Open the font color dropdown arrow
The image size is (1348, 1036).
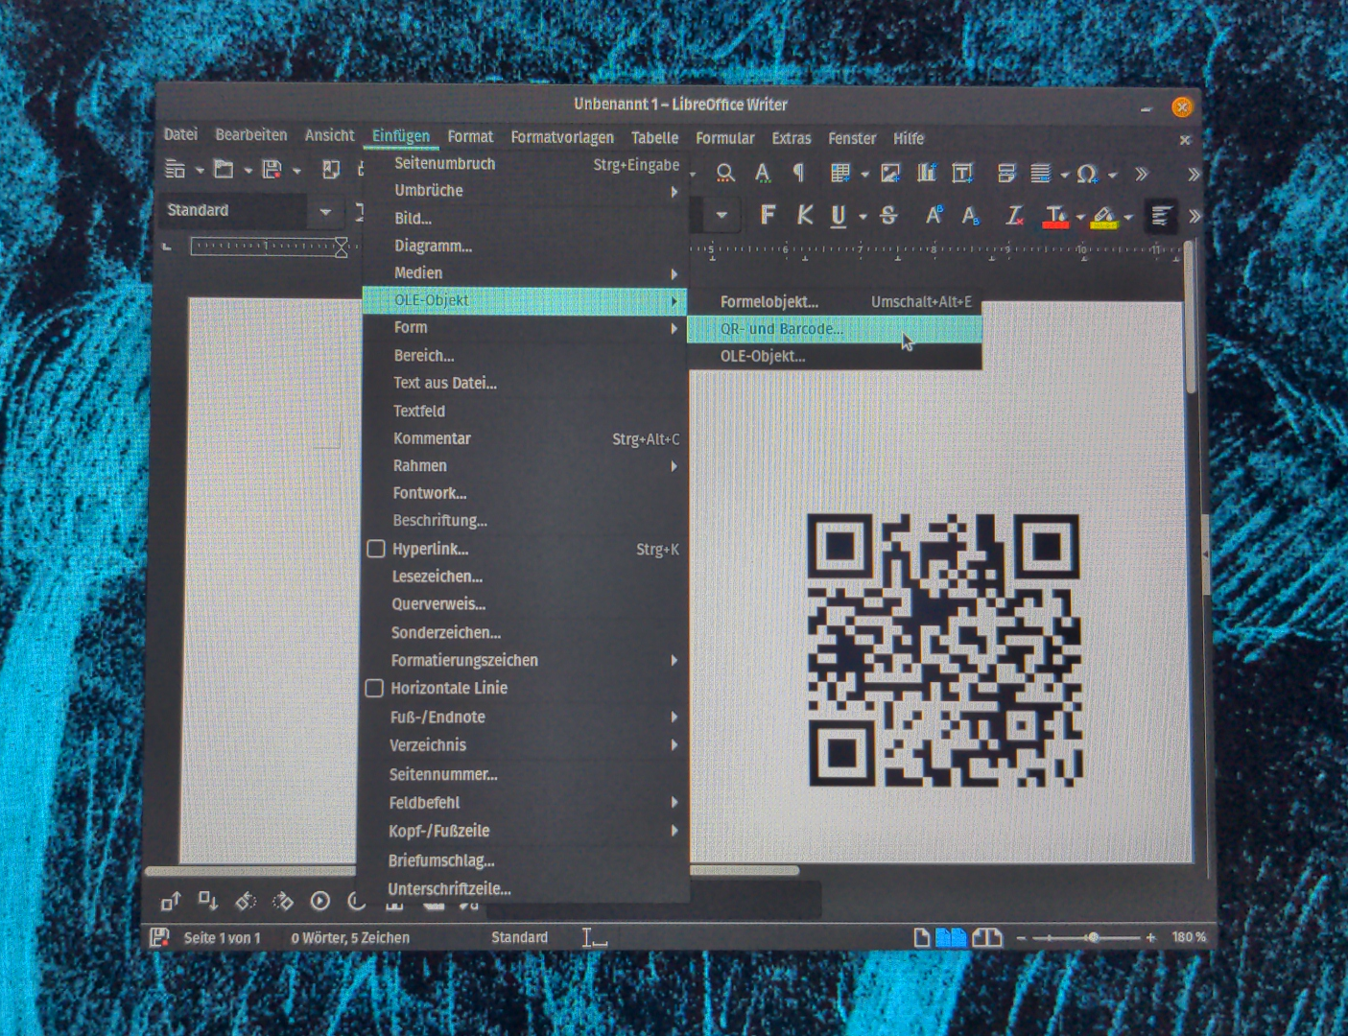pos(1080,218)
